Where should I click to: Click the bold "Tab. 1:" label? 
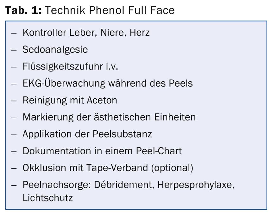pyautogui.click(x=22, y=10)
